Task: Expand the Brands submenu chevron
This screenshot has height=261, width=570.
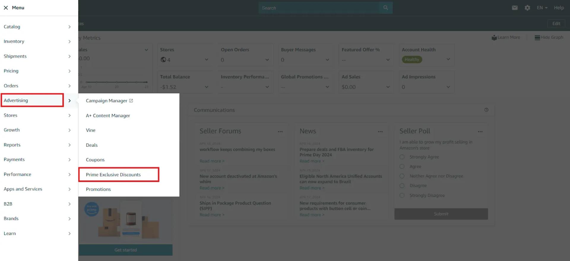Action: click(x=69, y=219)
